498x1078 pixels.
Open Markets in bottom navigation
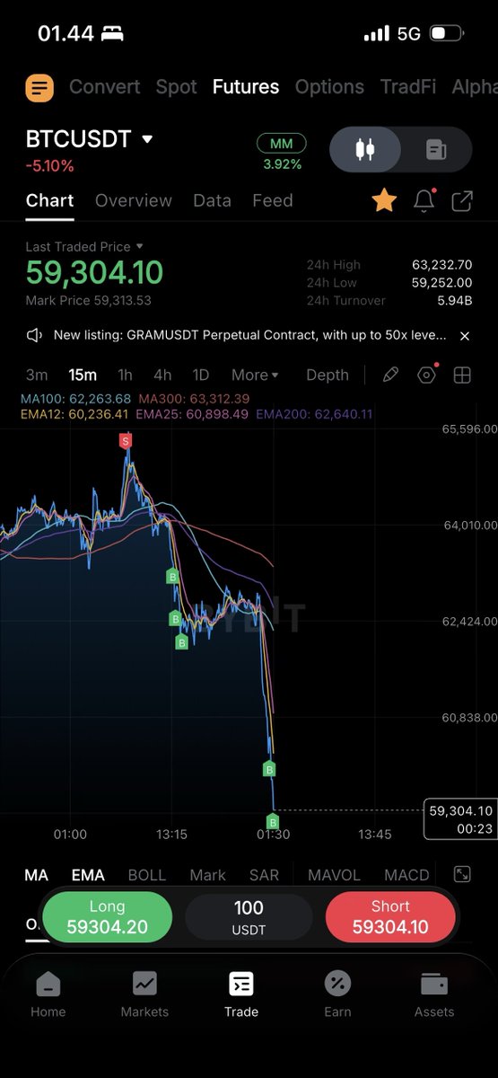coord(144,994)
